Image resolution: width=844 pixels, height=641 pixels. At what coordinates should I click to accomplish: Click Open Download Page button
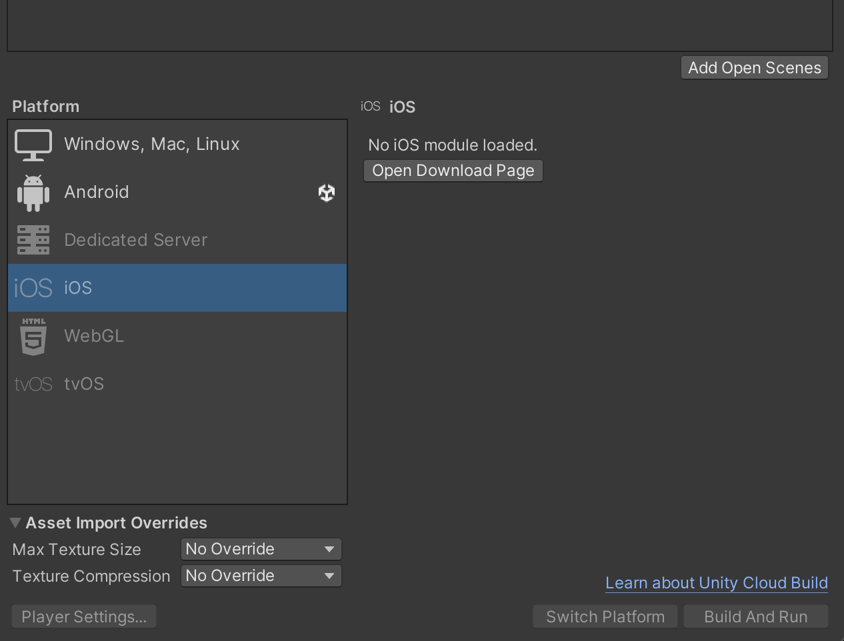click(453, 171)
